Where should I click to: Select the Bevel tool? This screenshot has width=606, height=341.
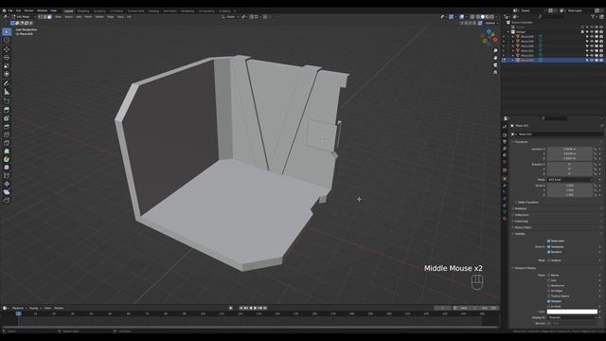(x=7, y=126)
